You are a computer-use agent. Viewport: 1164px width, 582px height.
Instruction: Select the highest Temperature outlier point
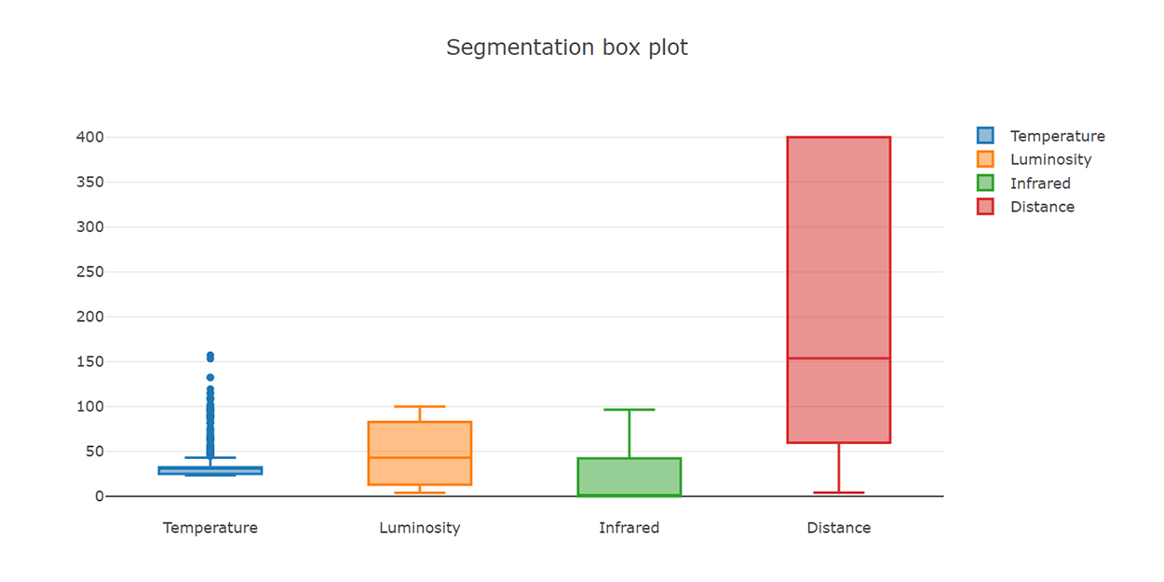pos(210,356)
